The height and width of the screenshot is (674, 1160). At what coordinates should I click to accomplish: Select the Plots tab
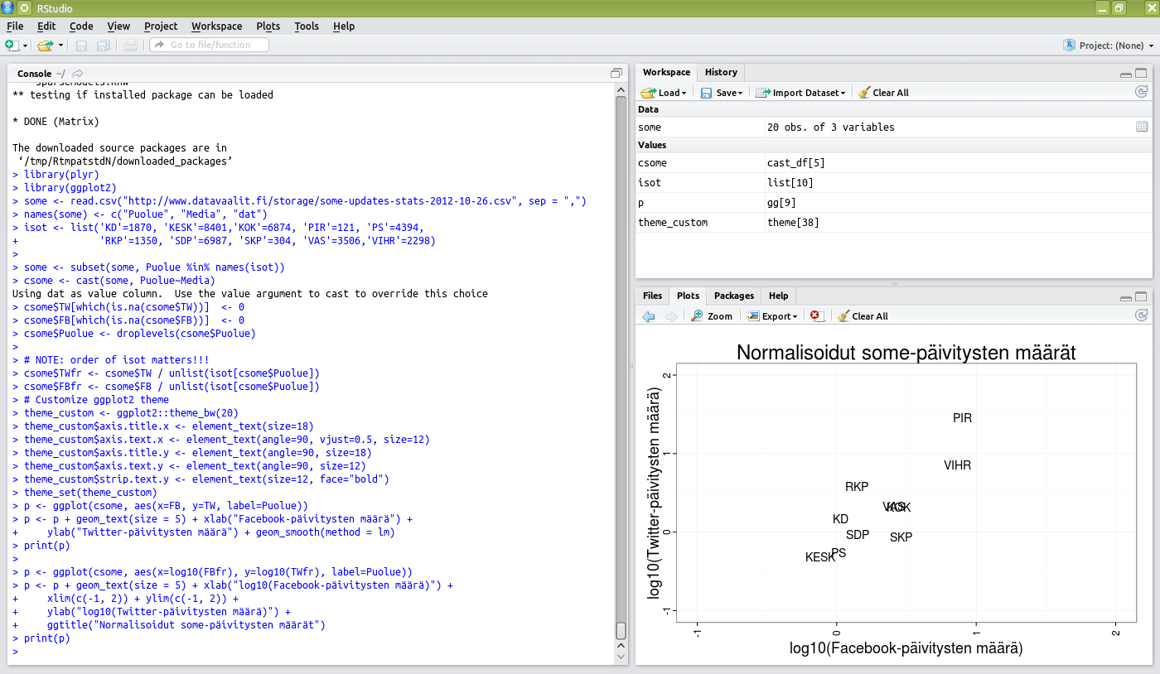tap(688, 296)
